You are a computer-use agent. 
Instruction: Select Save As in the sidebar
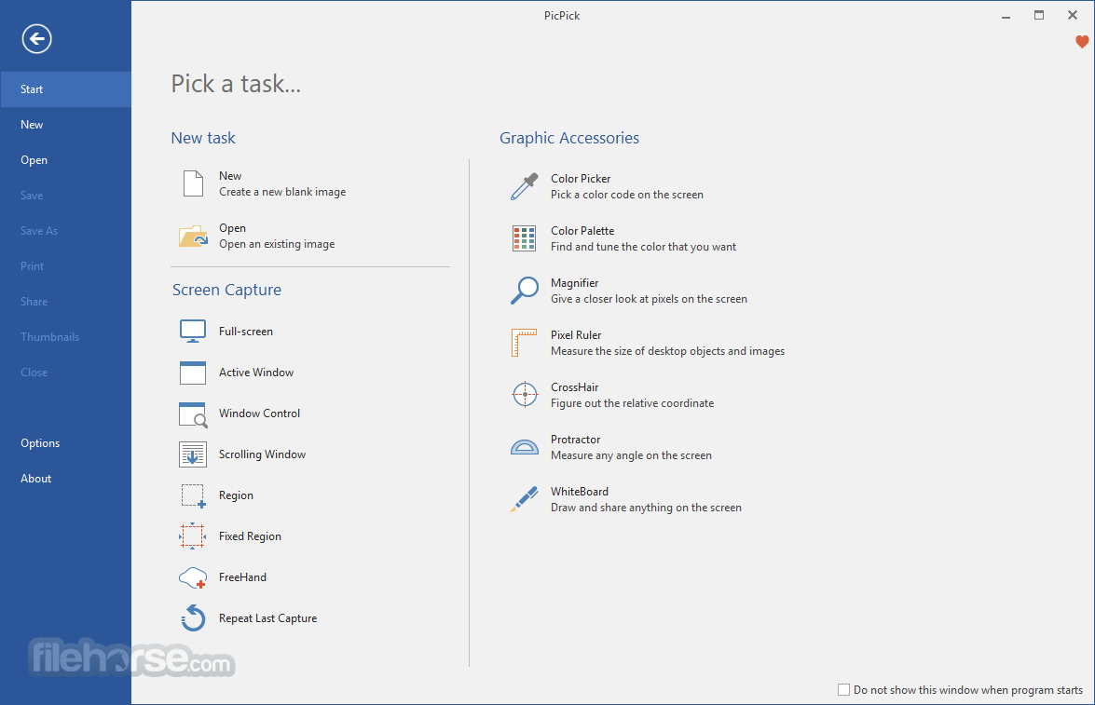tap(65, 231)
